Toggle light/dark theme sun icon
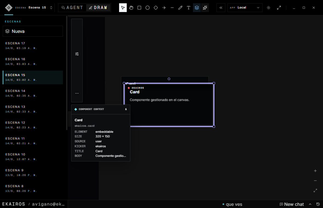323x208 pixels. [x=269, y=8]
